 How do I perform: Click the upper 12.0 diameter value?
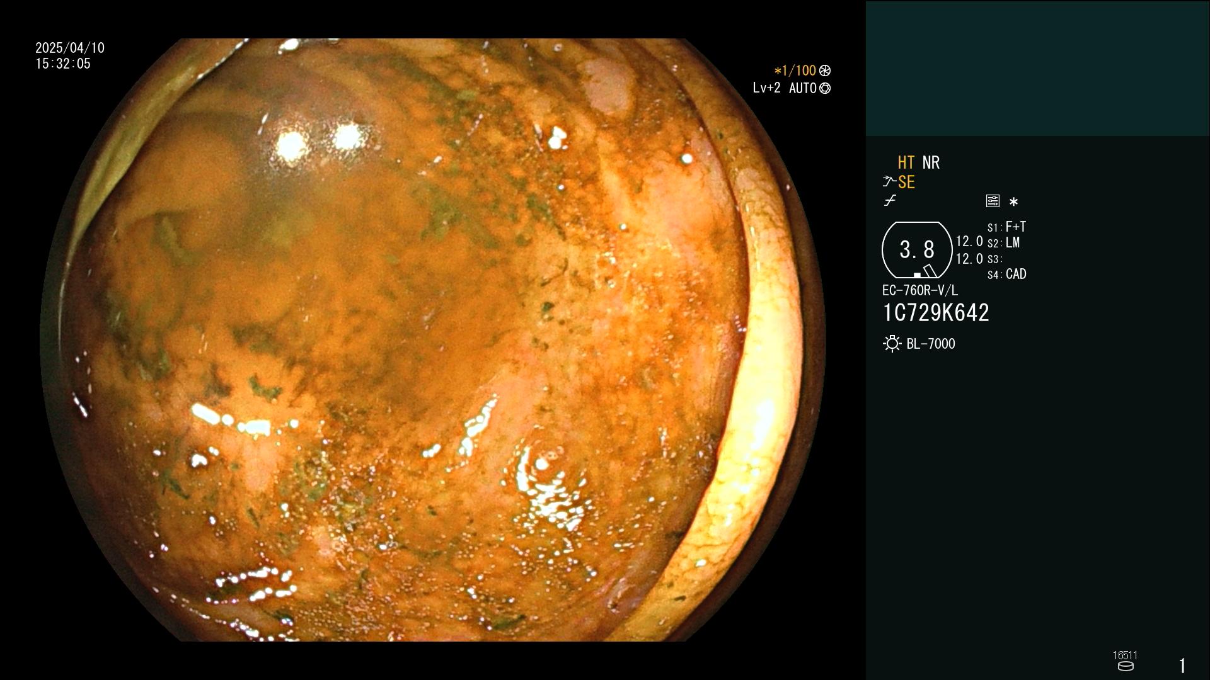click(969, 242)
